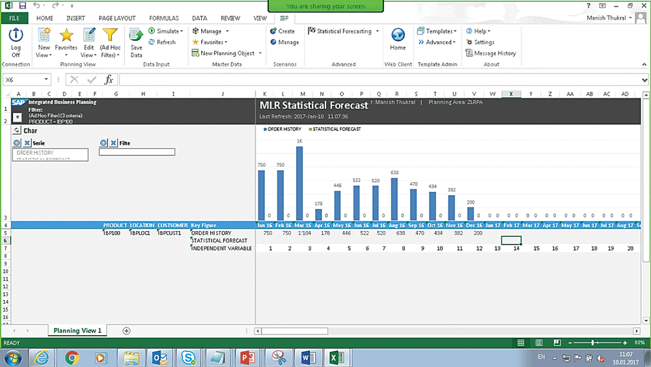The image size is (651, 367).
Task: Switch to the INSERT ribbon tab
Action: pyautogui.click(x=76, y=18)
